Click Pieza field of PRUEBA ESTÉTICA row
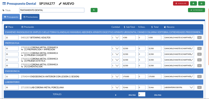Viewport: 209px width, 99px height. pyautogui.click(x=12, y=60)
